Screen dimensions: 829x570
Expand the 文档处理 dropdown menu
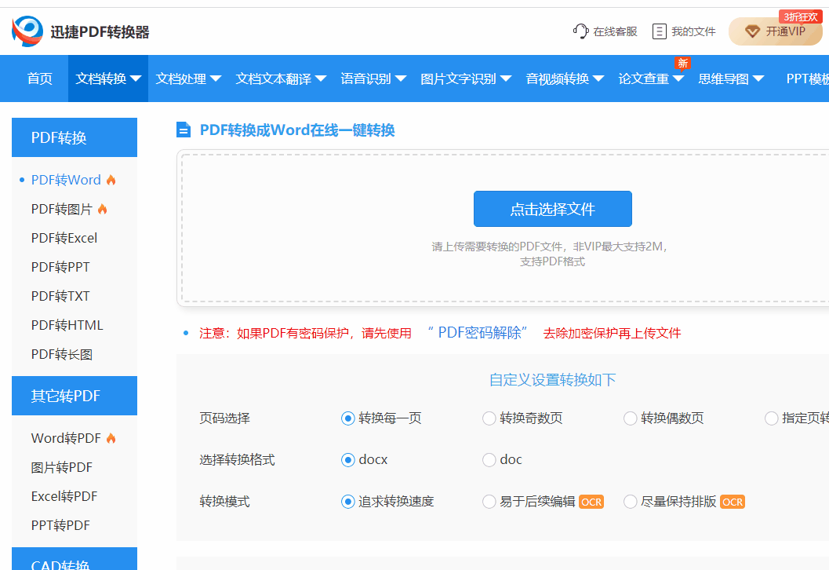188,79
